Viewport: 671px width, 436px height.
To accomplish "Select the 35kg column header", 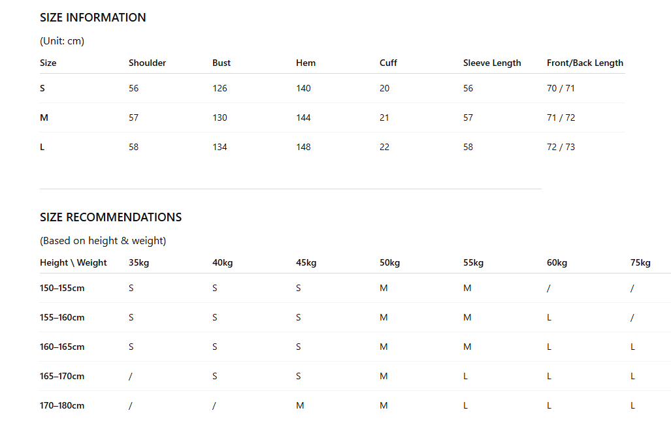I will [139, 262].
